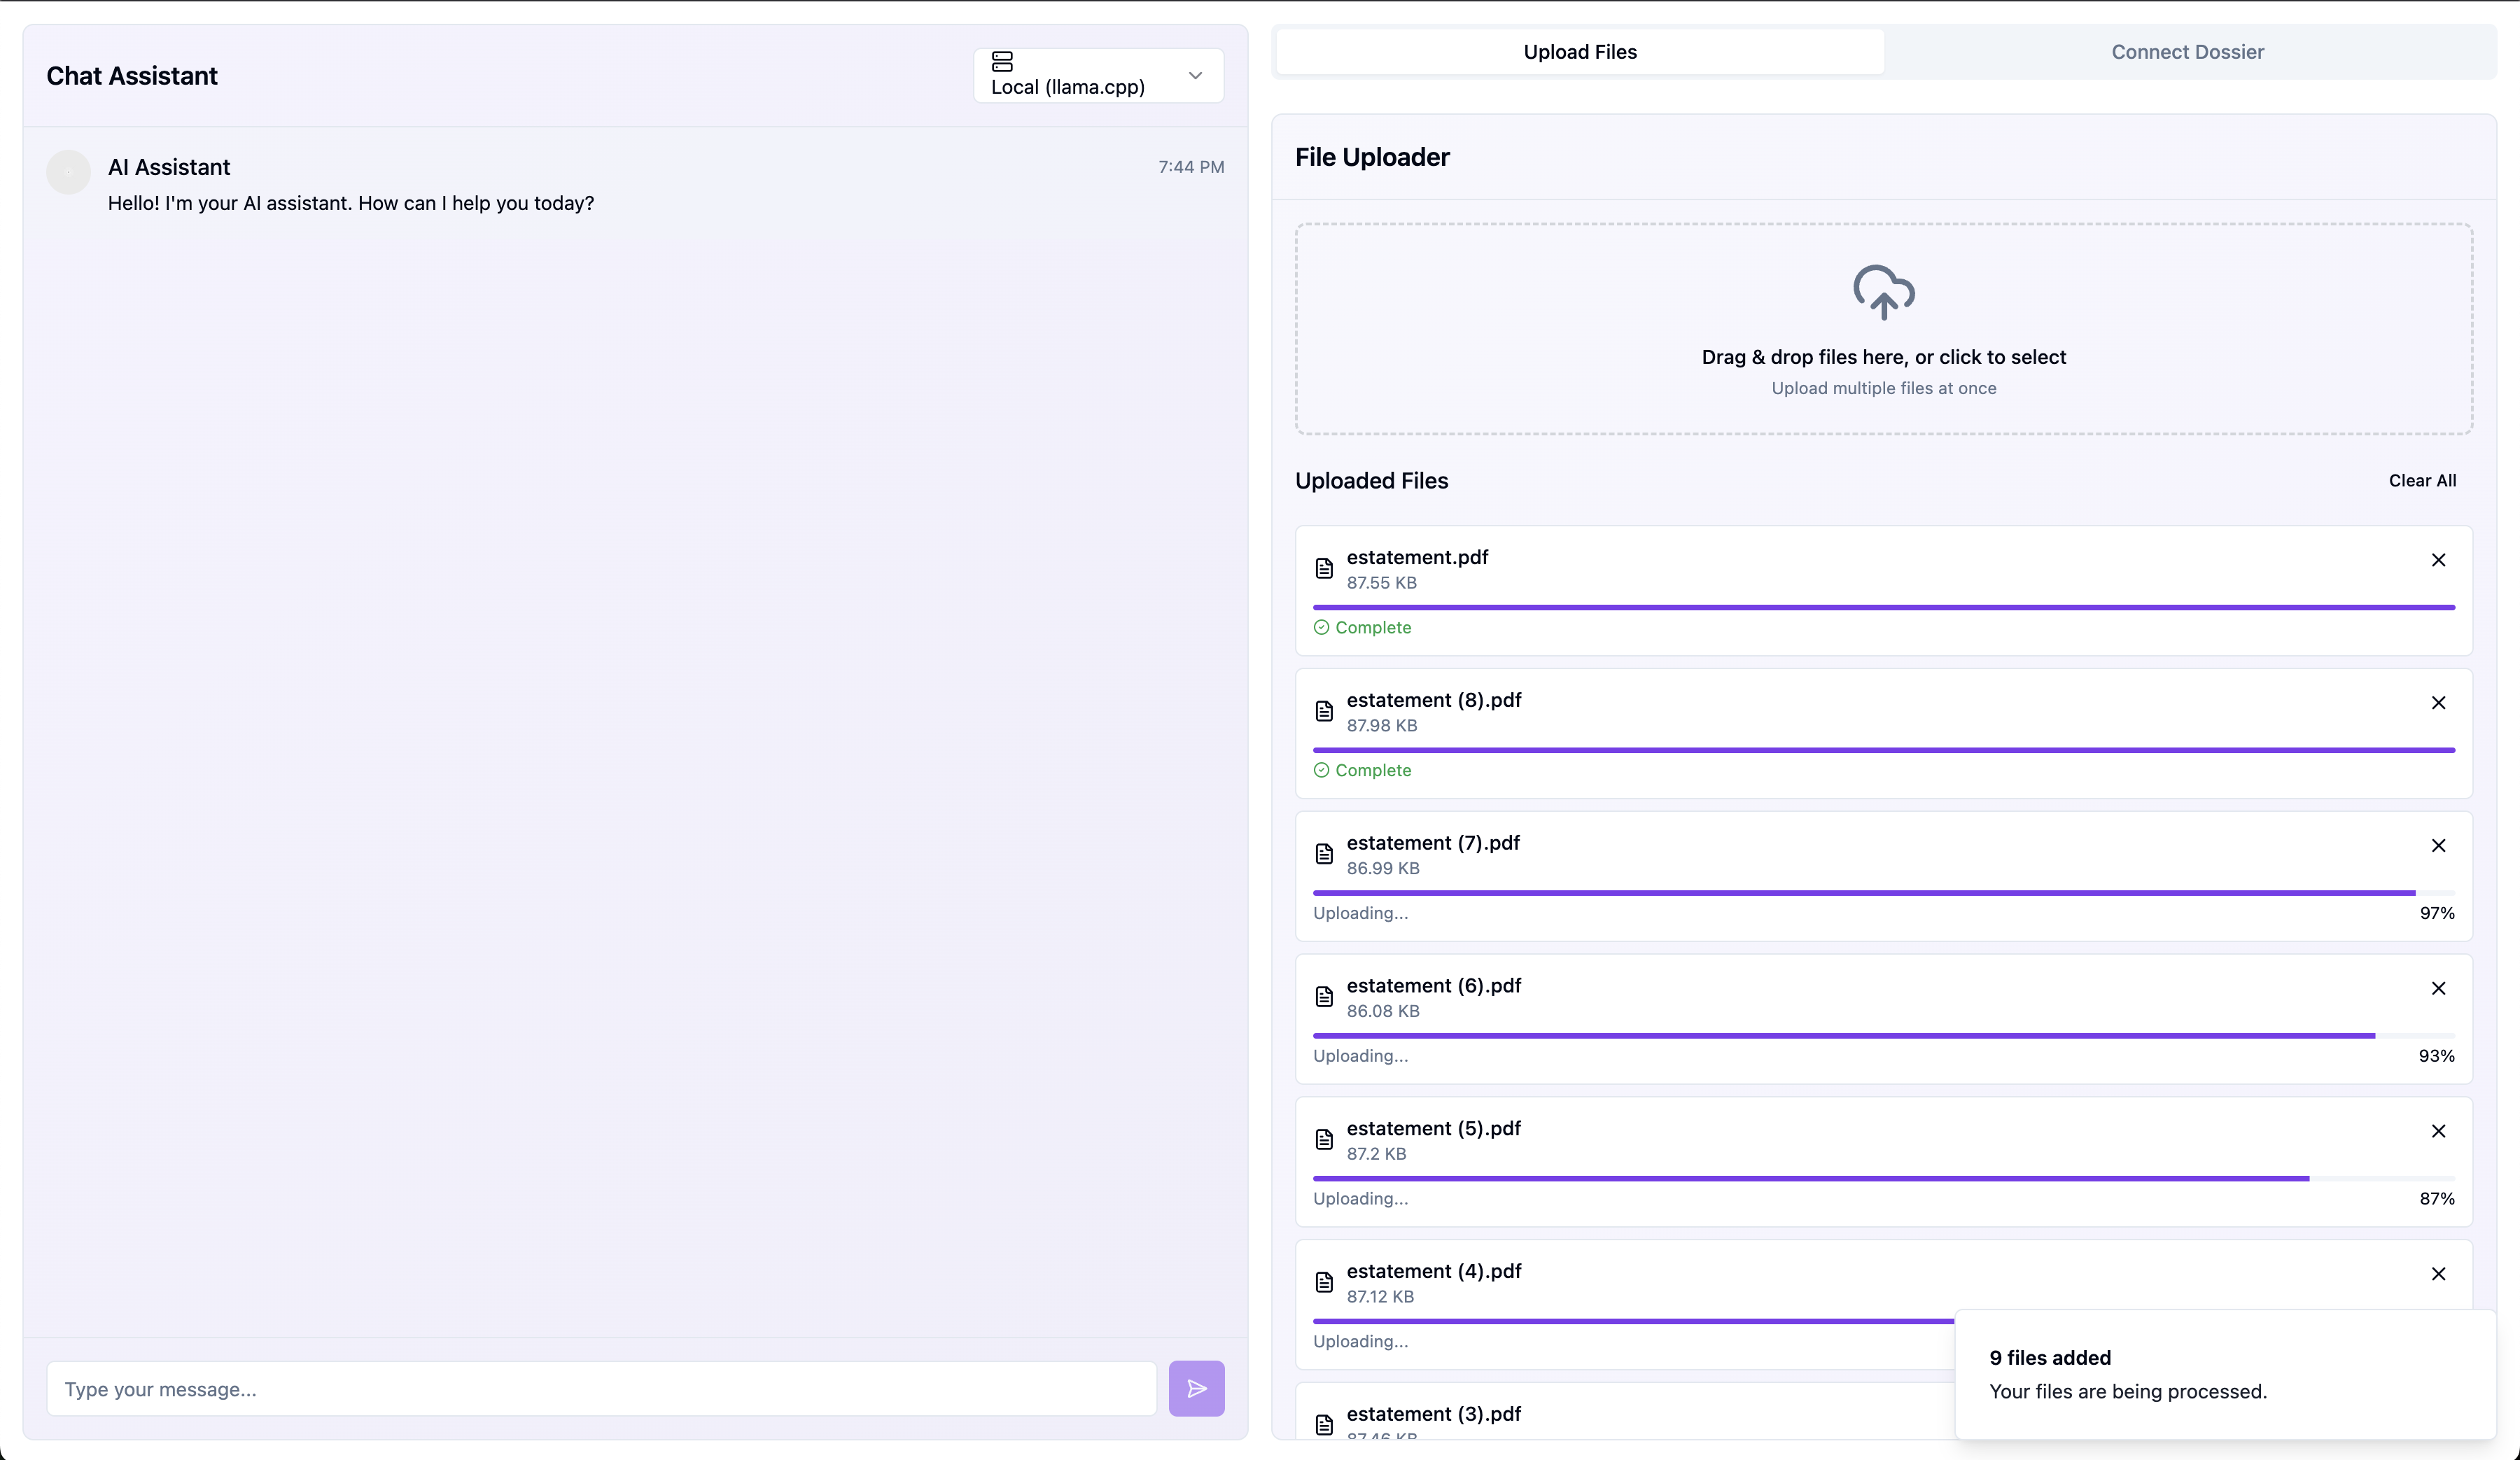The image size is (2520, 1460).
Task: Click the 87.55 KB file size
Action: (1381, 583)
